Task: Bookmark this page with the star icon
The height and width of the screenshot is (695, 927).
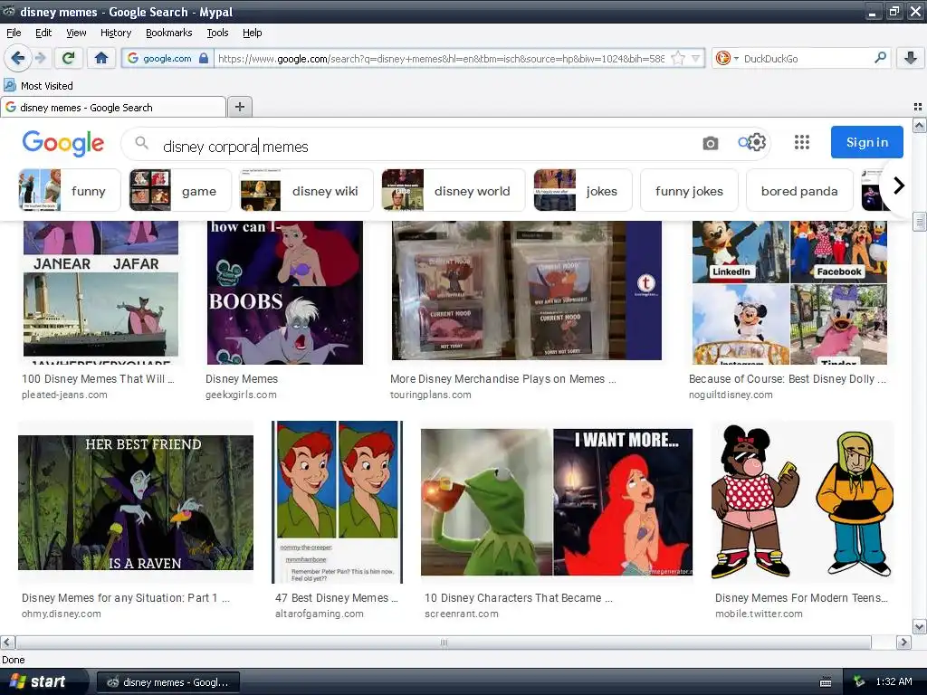Action: (x=678, y=59)
